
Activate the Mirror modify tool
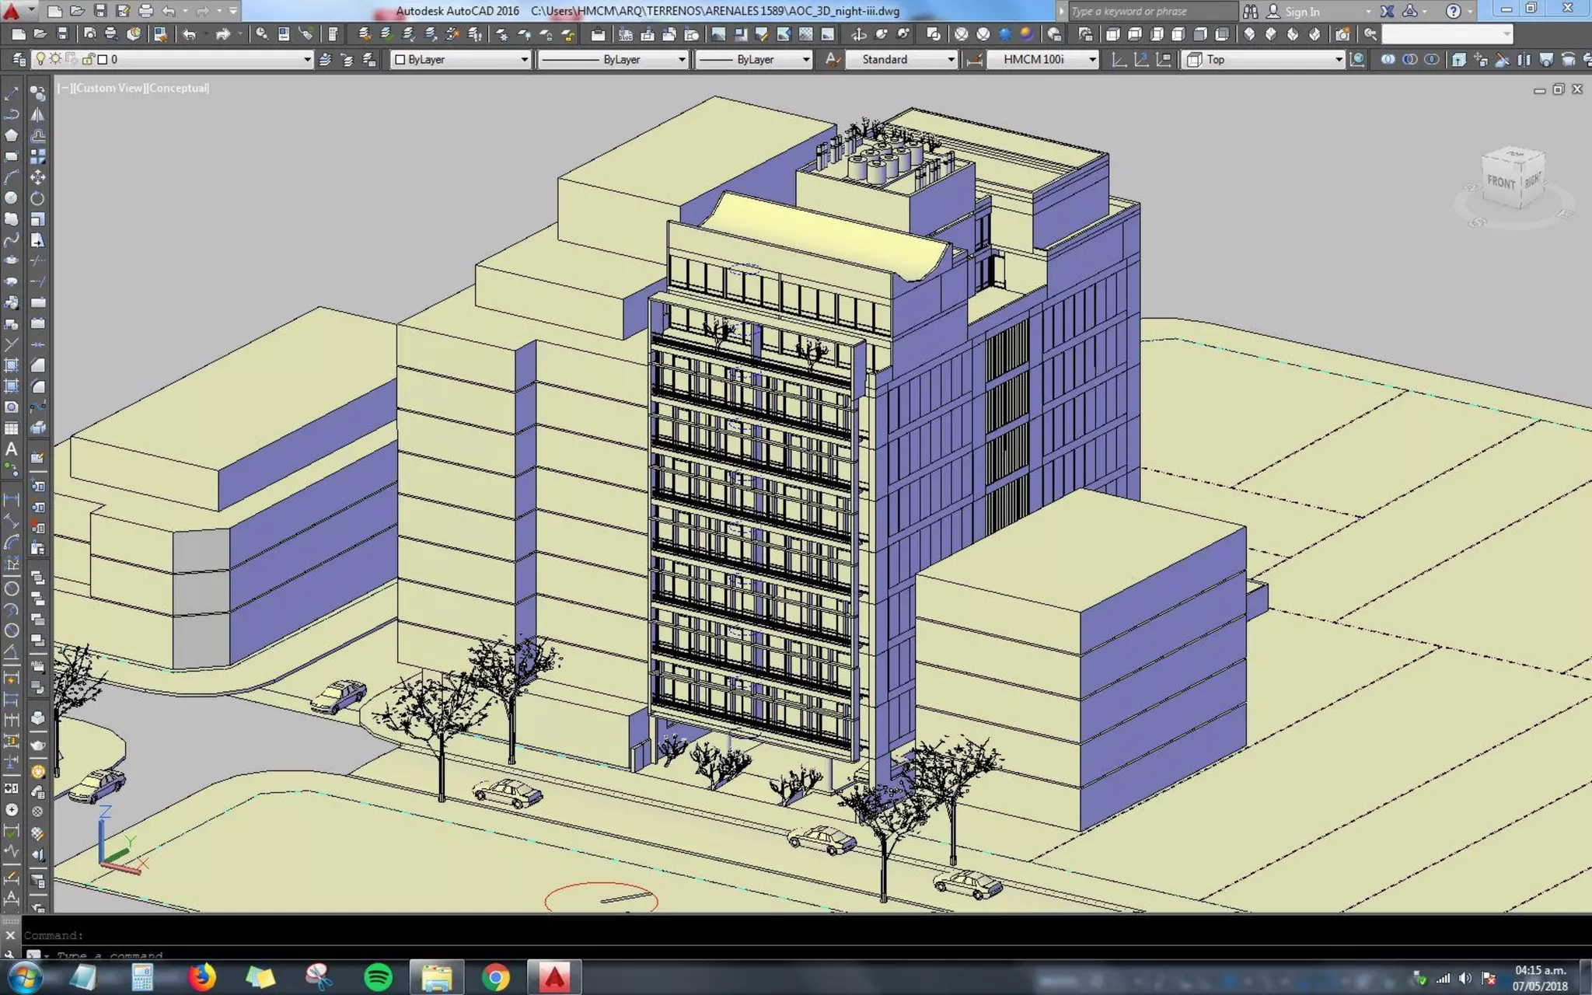point(37,114)
